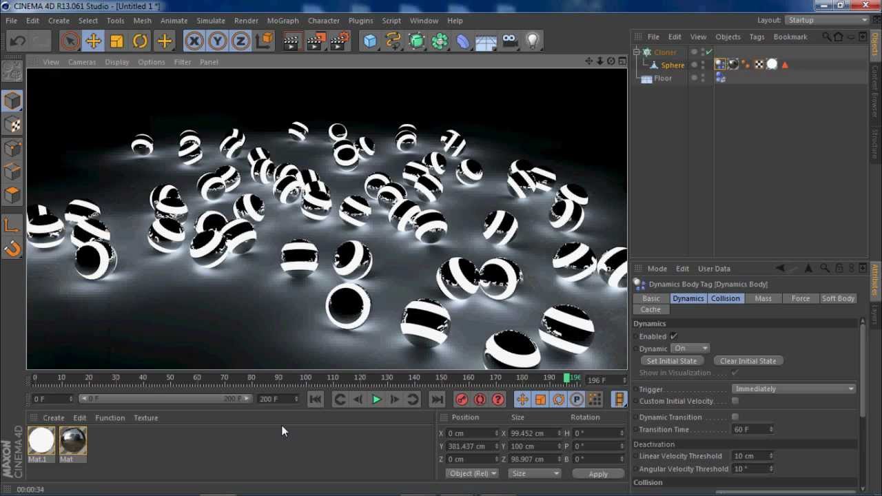Click the Light object icon

coord(532,41)
